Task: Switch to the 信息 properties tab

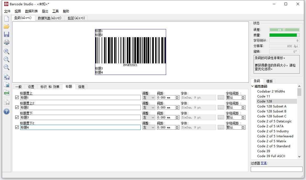Action: (81, 87)
